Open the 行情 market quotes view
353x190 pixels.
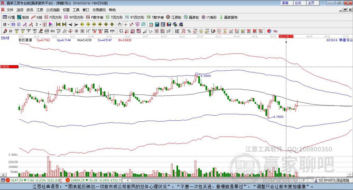[x=9, y=17]
